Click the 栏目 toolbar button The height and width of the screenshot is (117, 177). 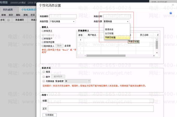tap(33, 15)
